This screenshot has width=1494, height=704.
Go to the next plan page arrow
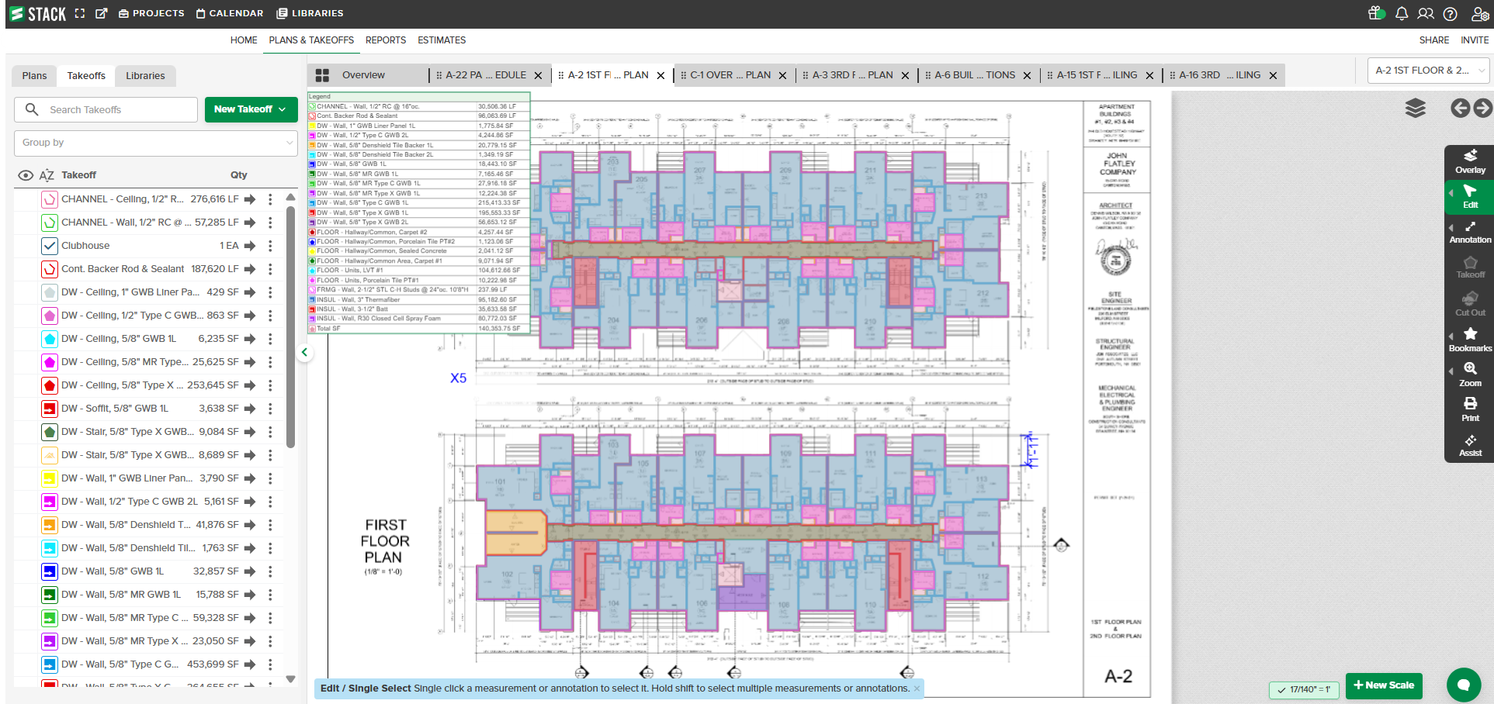1482,109
